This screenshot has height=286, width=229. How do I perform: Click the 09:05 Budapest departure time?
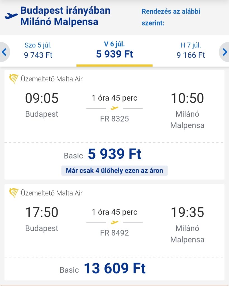(42, 98)
